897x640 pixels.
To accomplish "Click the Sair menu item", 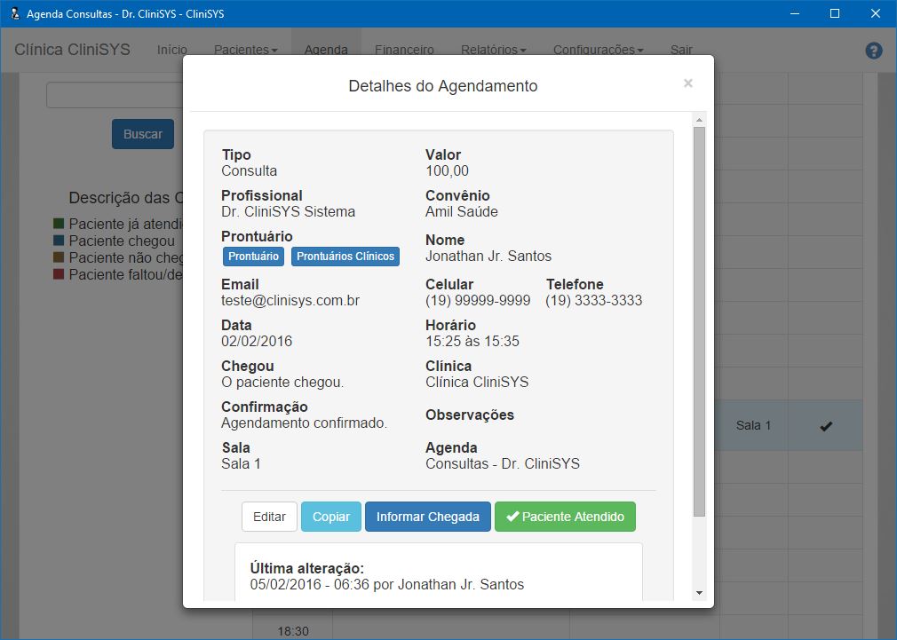I will coord(681,50).
